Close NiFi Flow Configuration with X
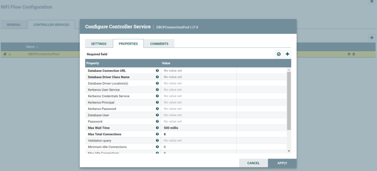Screen dimensions: 377x171 click(372, 1)
